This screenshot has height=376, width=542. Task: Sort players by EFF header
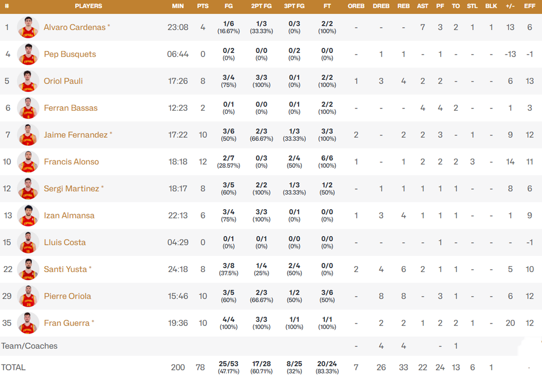pyautogui.click(x=530, y=6)
